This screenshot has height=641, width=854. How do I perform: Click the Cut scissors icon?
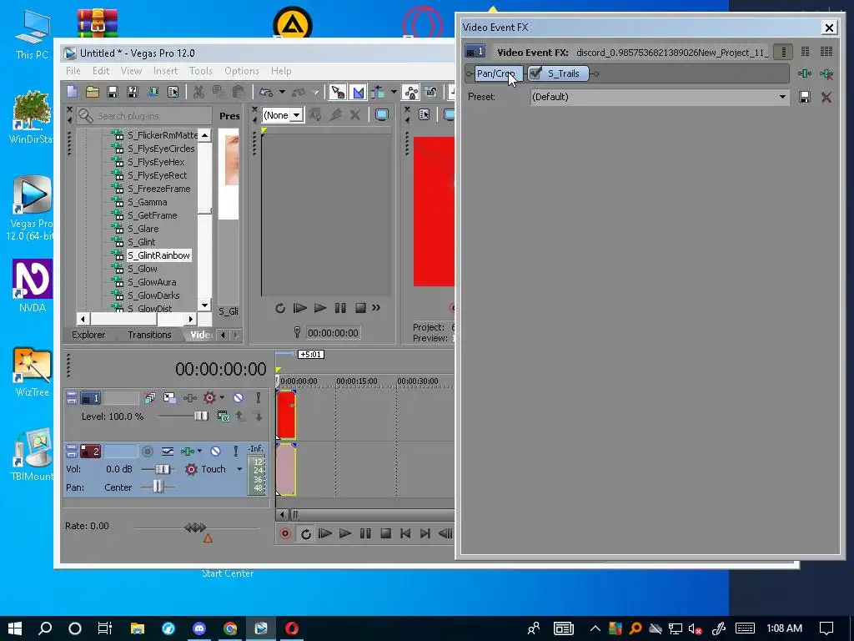click(198, 92)
